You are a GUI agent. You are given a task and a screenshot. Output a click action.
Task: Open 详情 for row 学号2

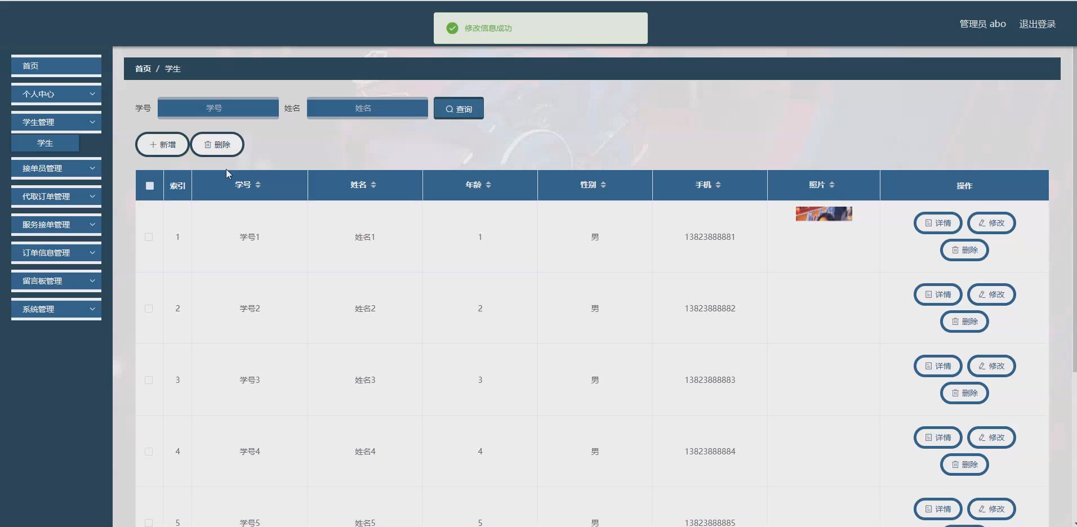click(x=938, y=294)
